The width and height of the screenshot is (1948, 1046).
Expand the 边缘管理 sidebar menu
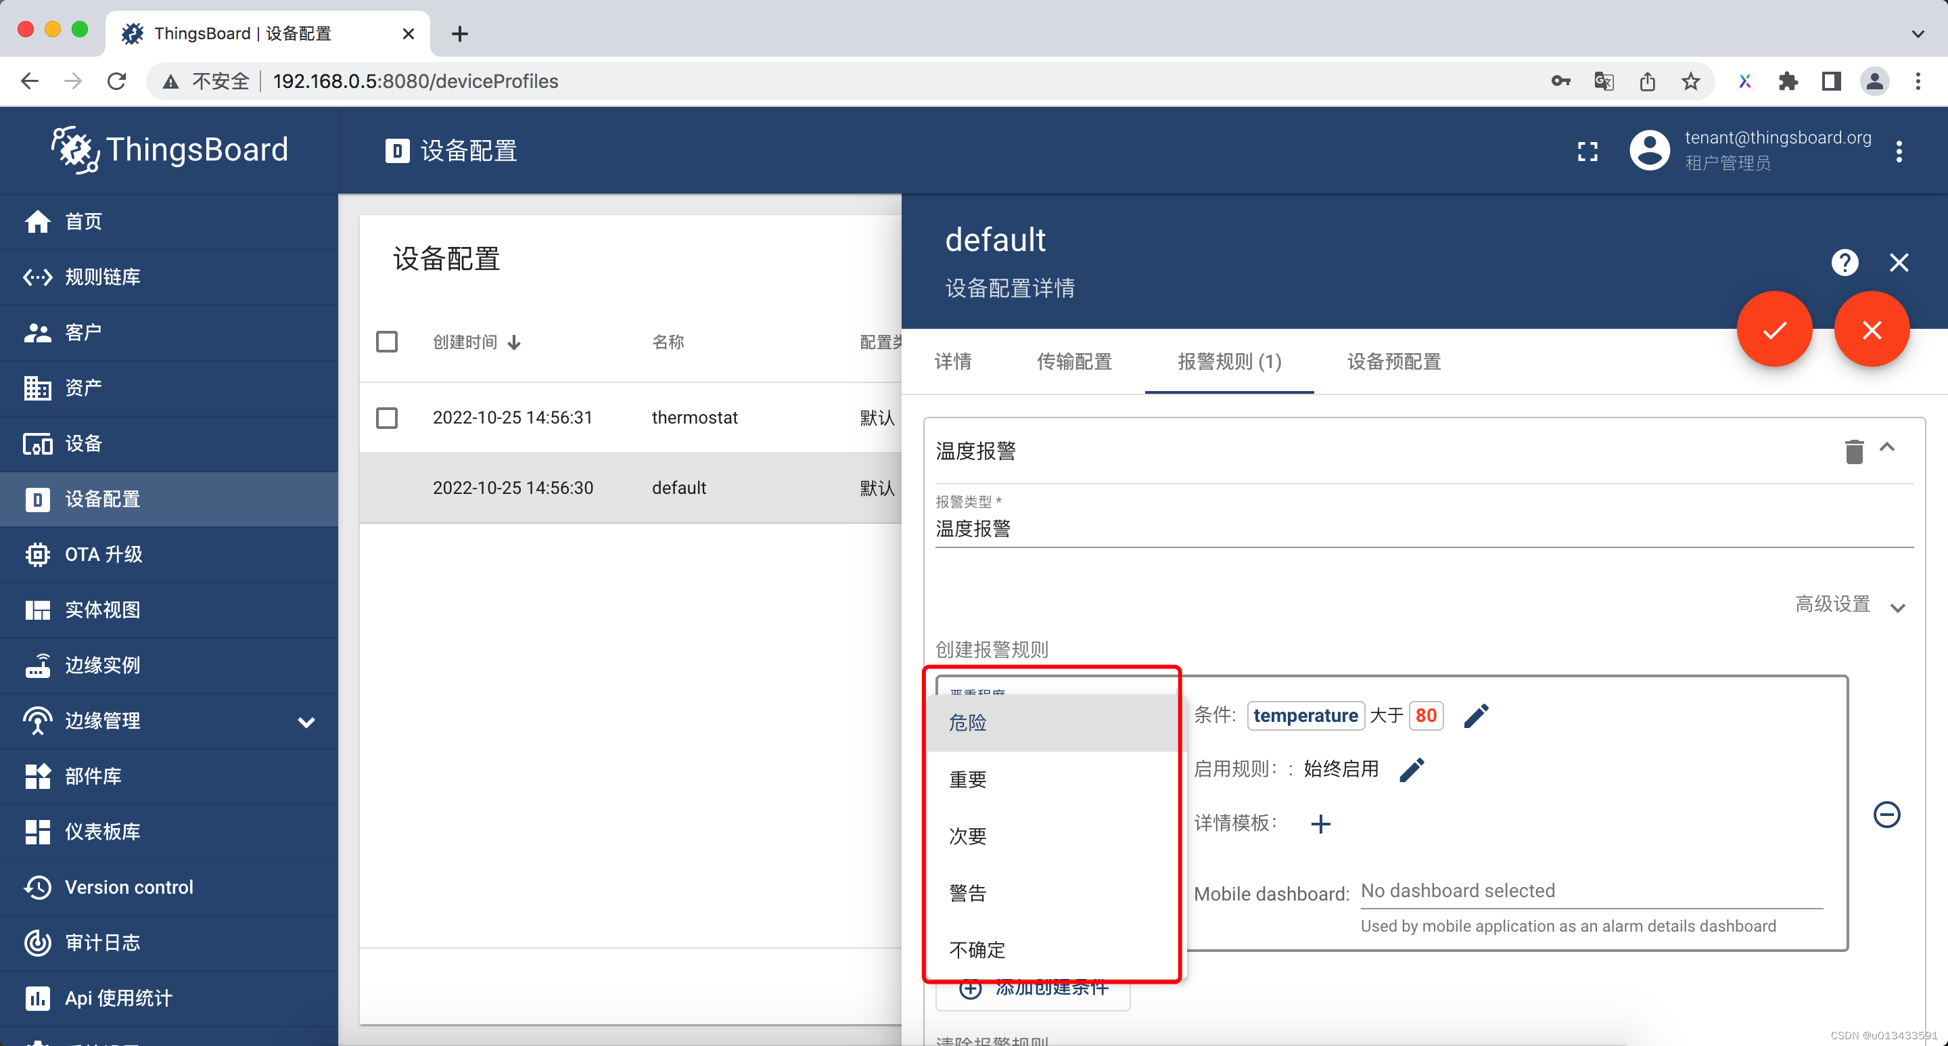[x=306, y=721]
